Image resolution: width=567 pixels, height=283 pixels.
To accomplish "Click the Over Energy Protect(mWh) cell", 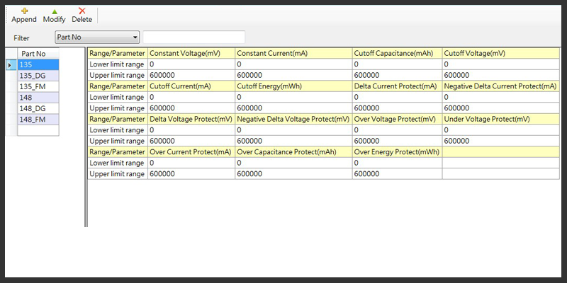I will click(x=397, y=151).
